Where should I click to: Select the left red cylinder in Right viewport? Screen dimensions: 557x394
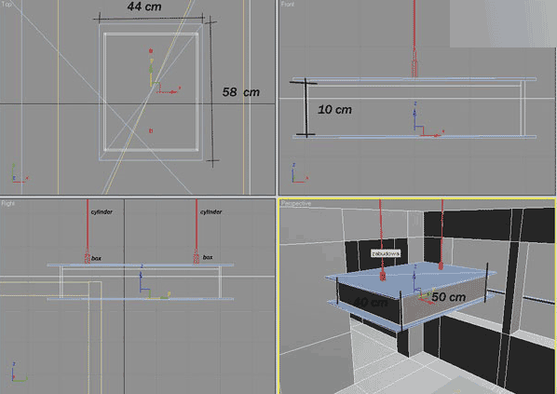[x=88, y=224]
